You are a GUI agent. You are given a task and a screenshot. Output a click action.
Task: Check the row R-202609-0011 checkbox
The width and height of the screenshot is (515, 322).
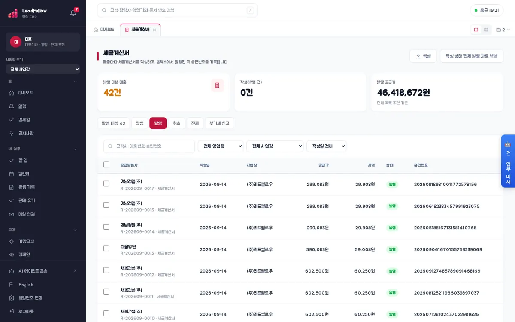pos(106,292)
